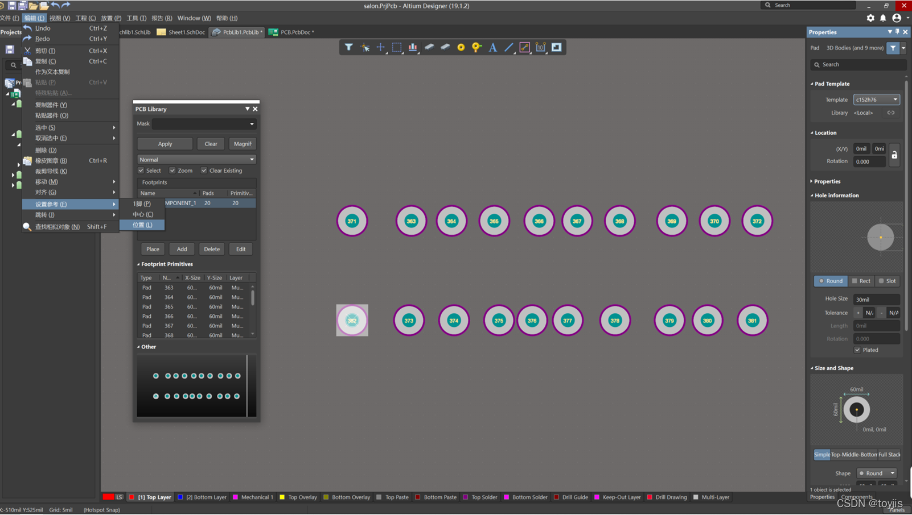Click the redo arrow in title bar
Viewport: 912px width, 515px height.
click(65, 5)
